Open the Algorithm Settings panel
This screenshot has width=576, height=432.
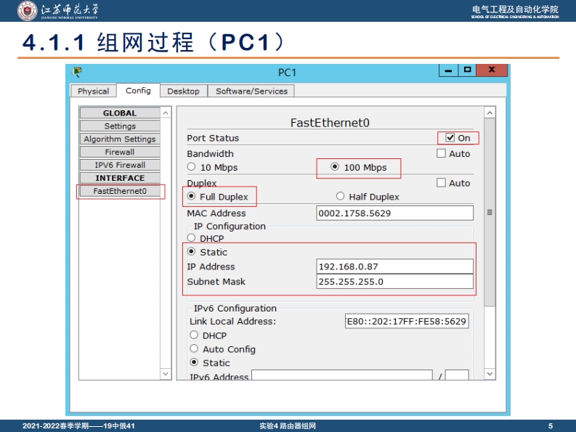120,139
